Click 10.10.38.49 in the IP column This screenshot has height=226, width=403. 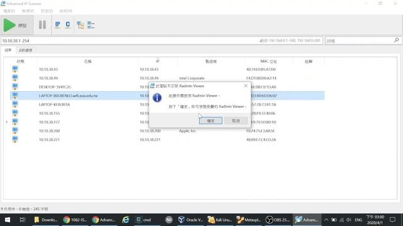pyautogui.click(x=149, y=78)
